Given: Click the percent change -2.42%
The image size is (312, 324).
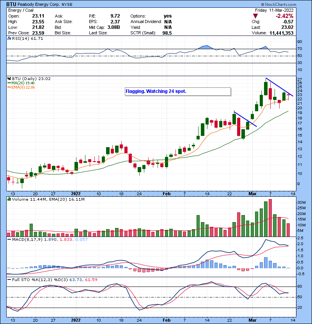Looking at the screenshot, I should click(x=285, y=16).
